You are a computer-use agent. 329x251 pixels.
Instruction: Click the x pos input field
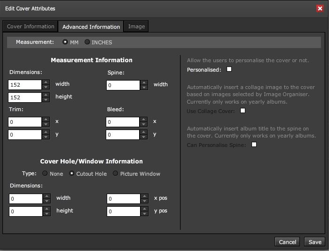[123, 199]
